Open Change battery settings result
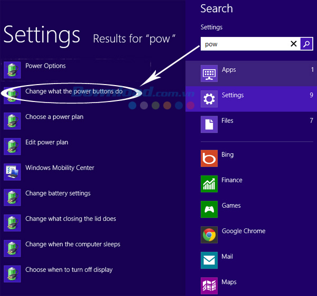This screenshot has height=296, width=317. (58, 193)
